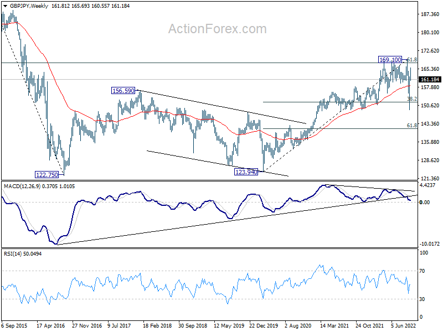The height and width of the screenshot is (332, 443).
Task: Open the chart menu triangle beside GBPJPY
Action: [x=6, y=6]
